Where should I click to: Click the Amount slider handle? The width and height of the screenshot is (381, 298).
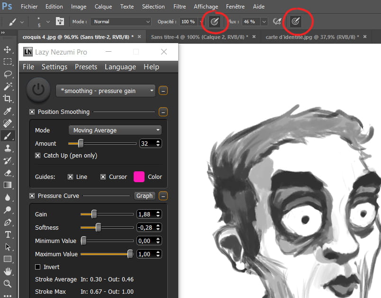point(81,143)
